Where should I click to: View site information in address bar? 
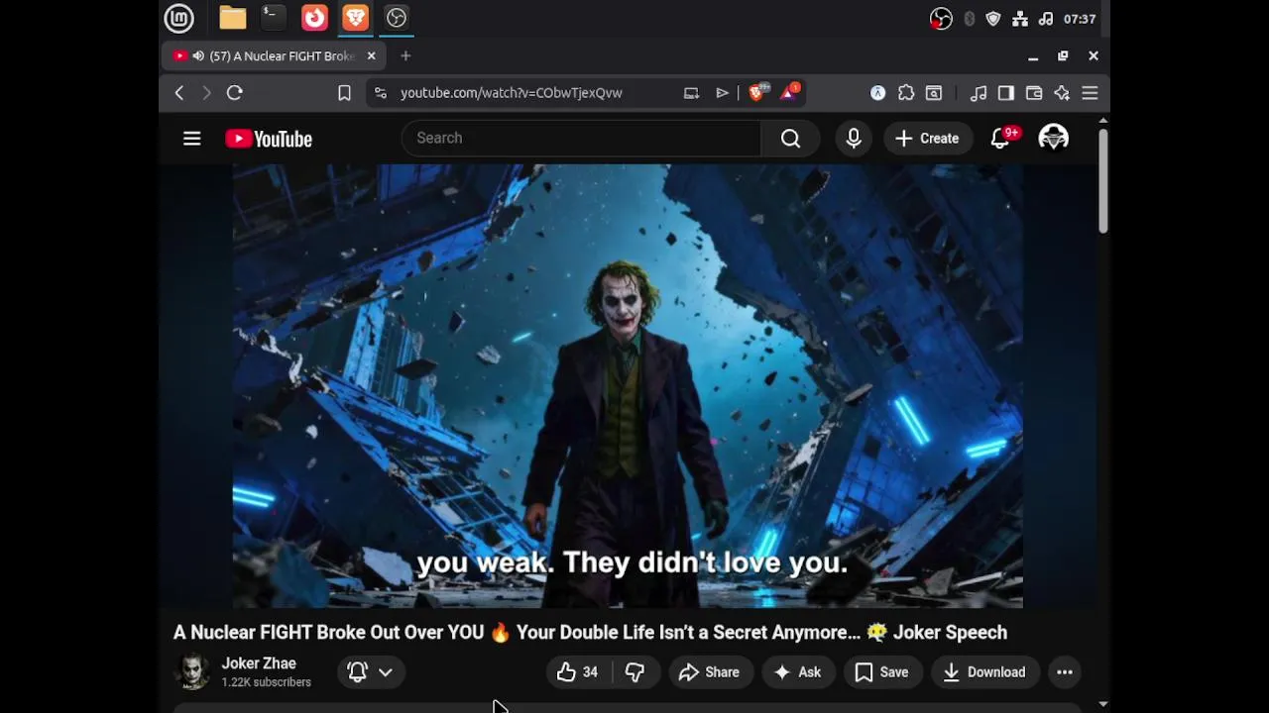pyautogui.click(x=380, y=93)
